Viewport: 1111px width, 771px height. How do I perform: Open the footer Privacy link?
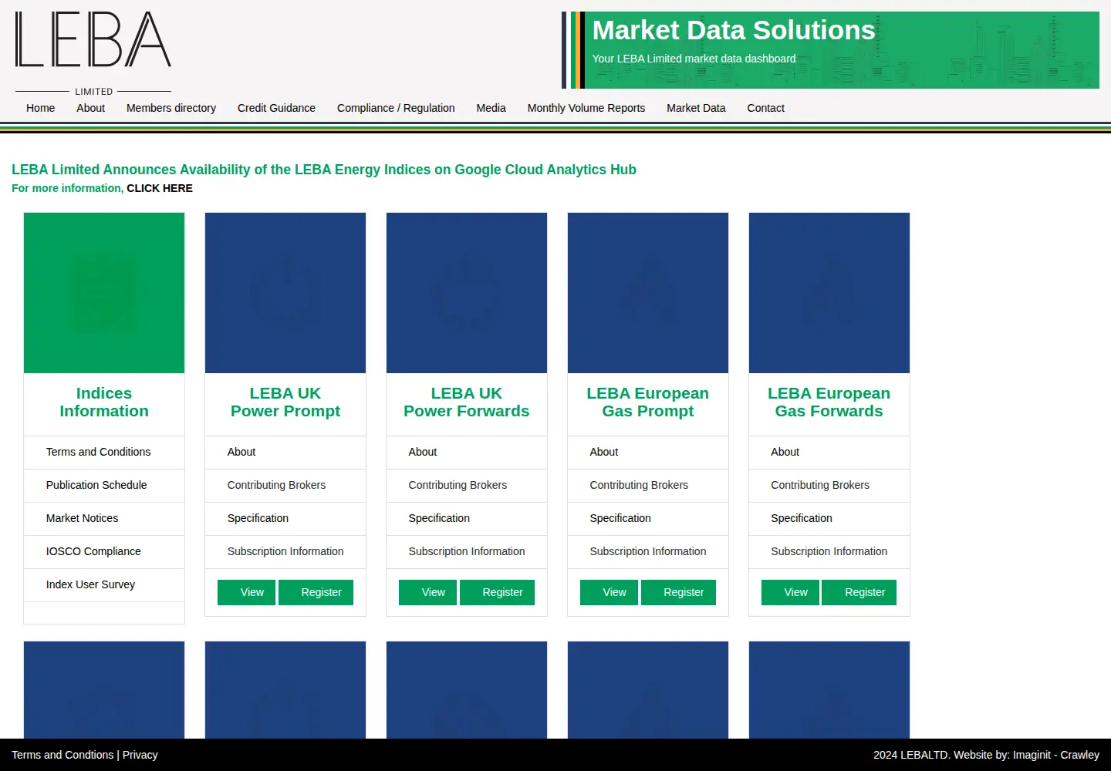point(140,755)
